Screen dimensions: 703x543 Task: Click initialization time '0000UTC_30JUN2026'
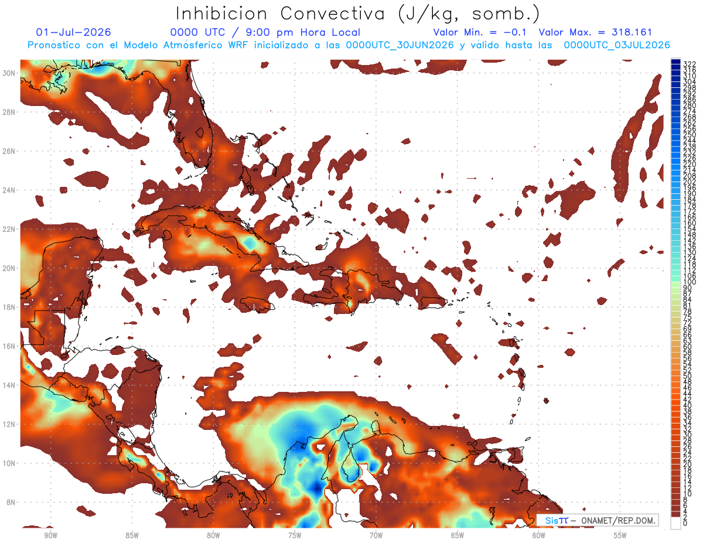(x=400, y=45)
